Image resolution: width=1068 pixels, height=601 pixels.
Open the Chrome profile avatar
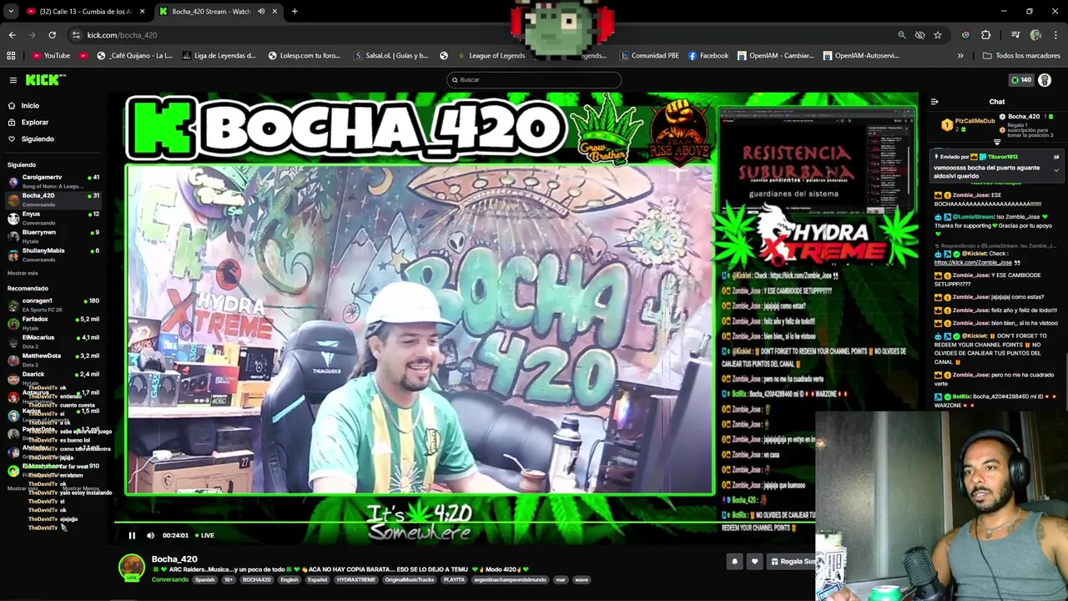[x=1035, y=35]
